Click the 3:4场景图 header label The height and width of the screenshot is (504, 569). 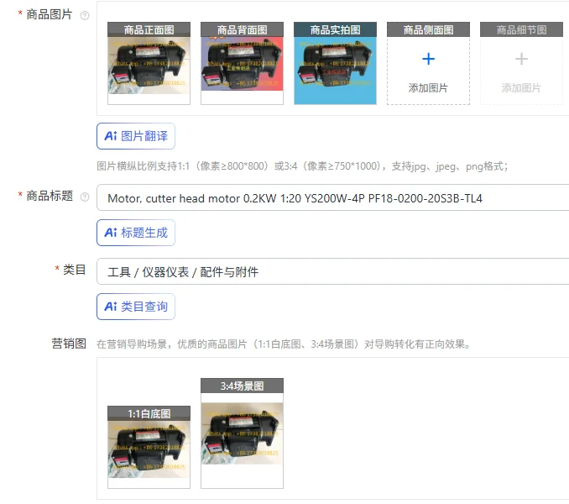[242, 386]
